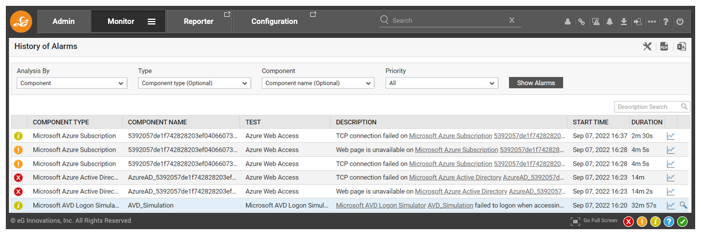
Task: Open Microsoft Azure Subscription link in 16:37 row
Action: point(450,136)
